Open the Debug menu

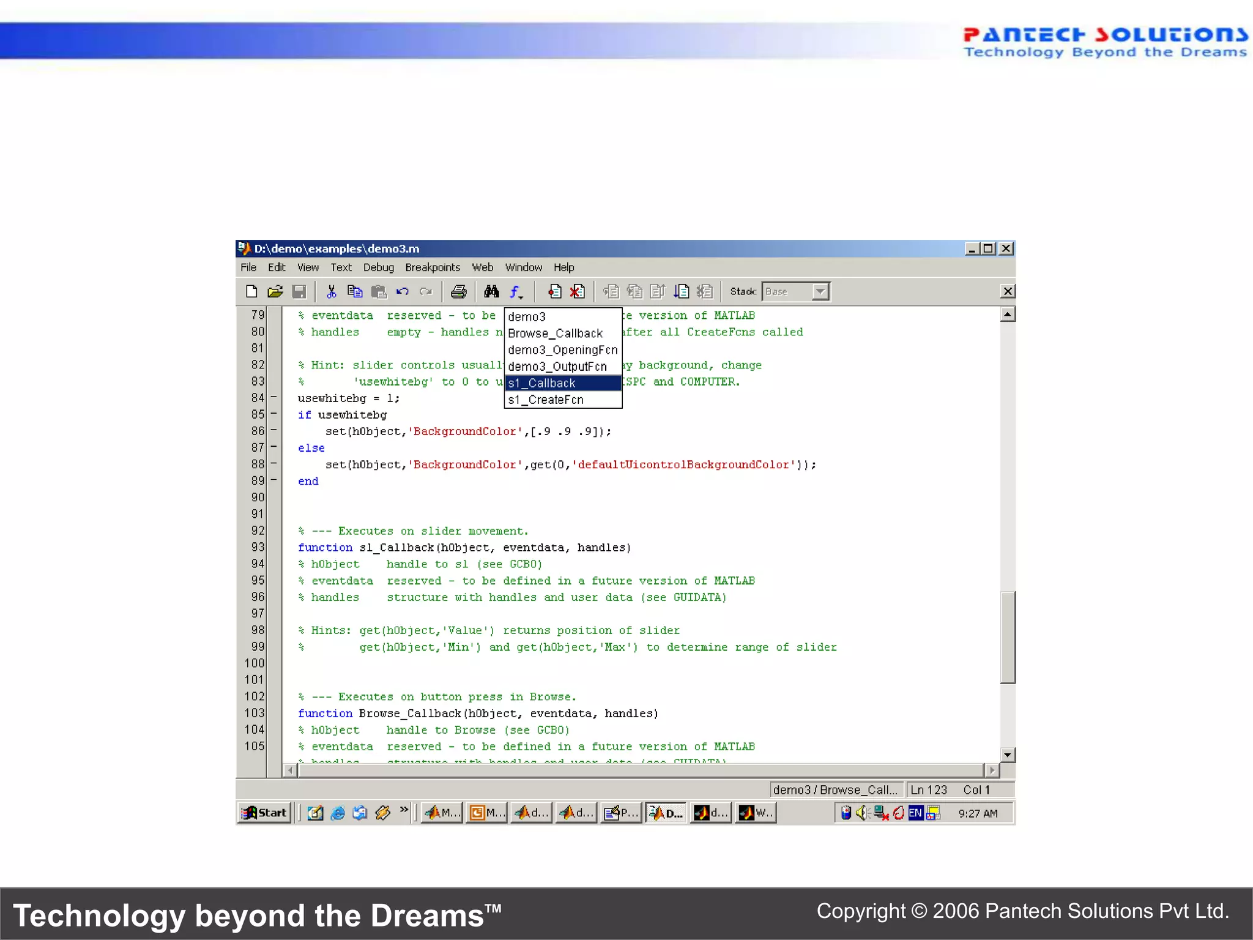378,267
